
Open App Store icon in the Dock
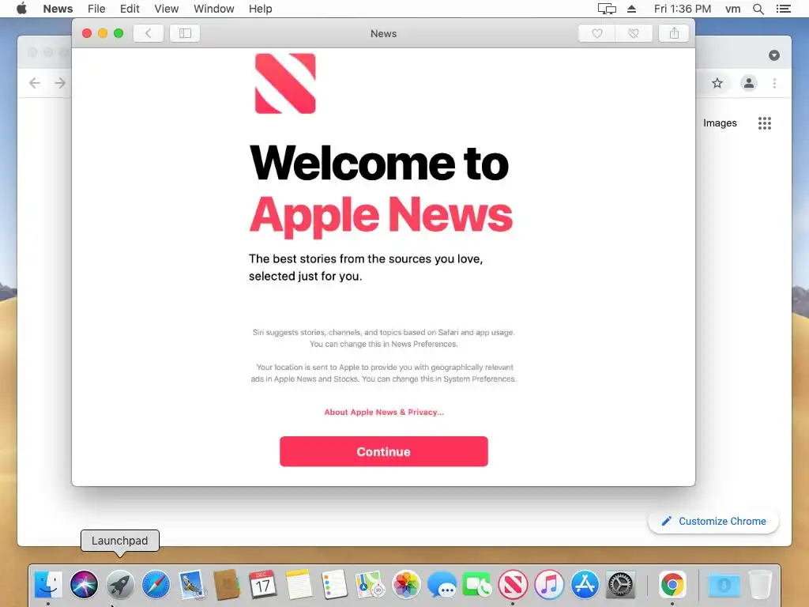pos(585,585)
